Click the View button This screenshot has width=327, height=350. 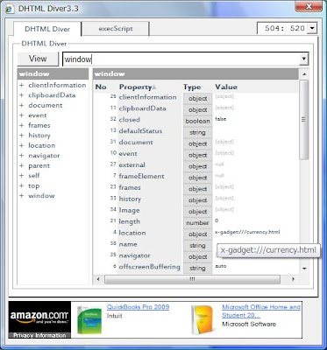coord(38,59)
